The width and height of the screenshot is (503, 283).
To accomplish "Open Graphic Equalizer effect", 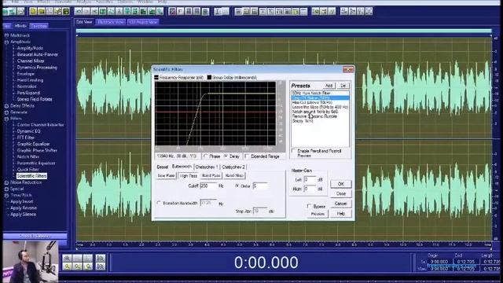I will click(33, 144).
